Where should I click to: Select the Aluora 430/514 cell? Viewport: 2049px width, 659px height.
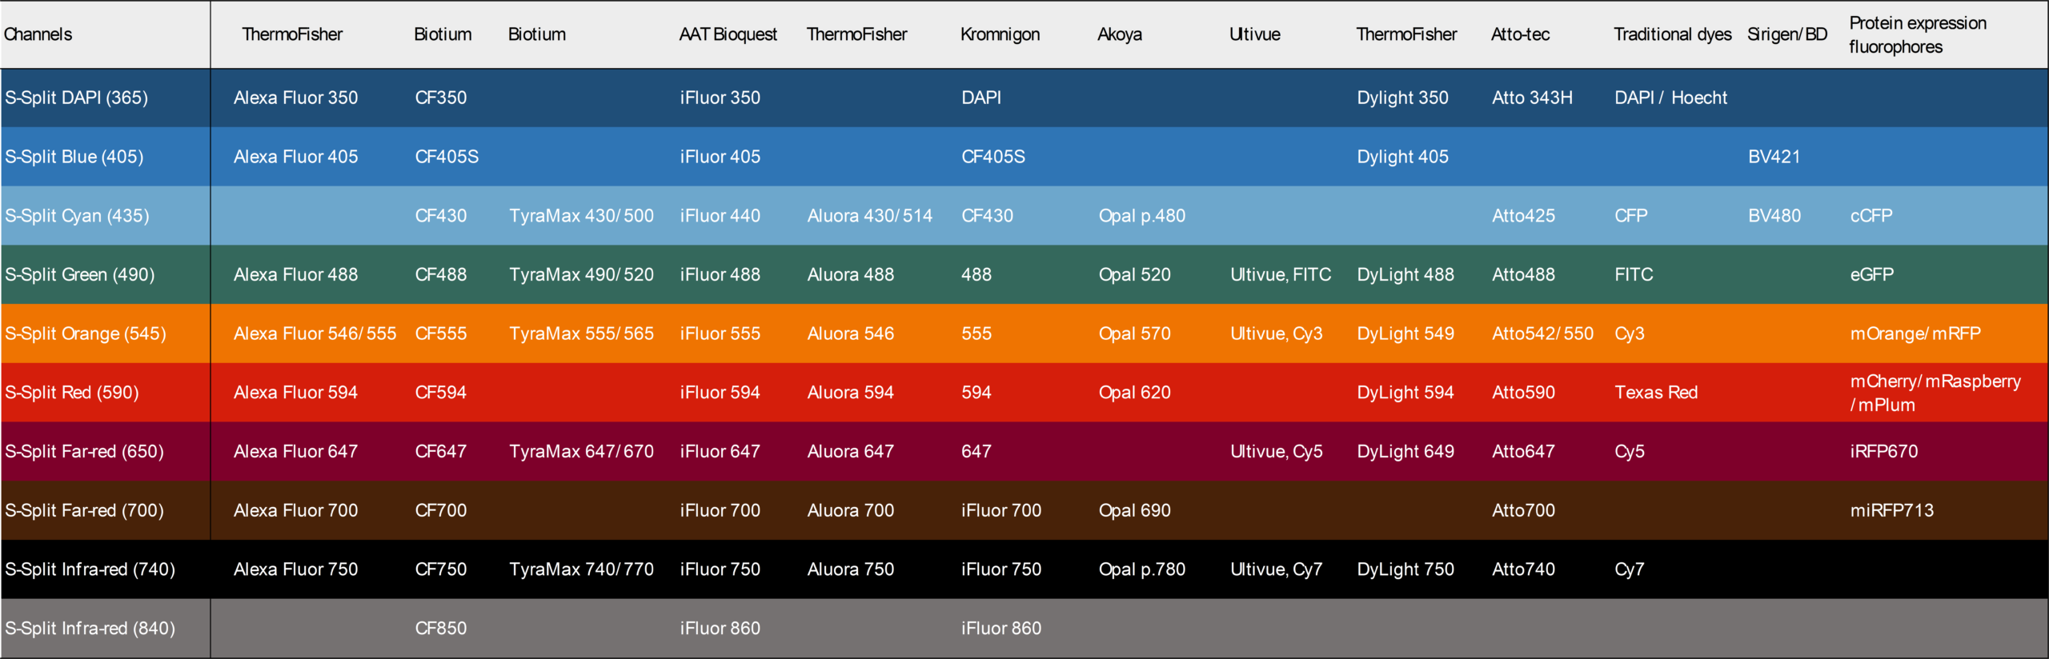[x=869, y=216]
